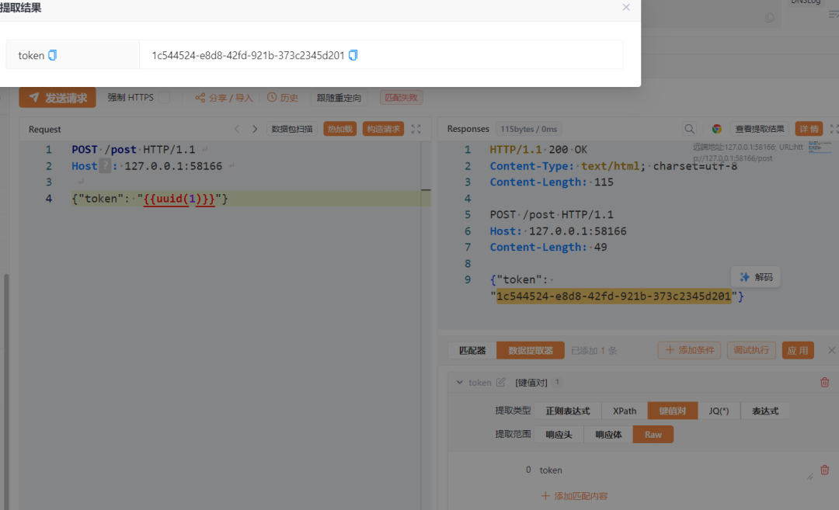Edit the token extractor name

[x=501, y=382]
